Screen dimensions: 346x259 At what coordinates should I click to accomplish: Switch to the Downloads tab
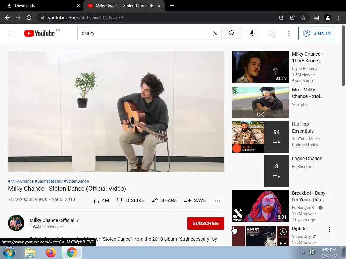pyautogui.click(x=42, y=6)
